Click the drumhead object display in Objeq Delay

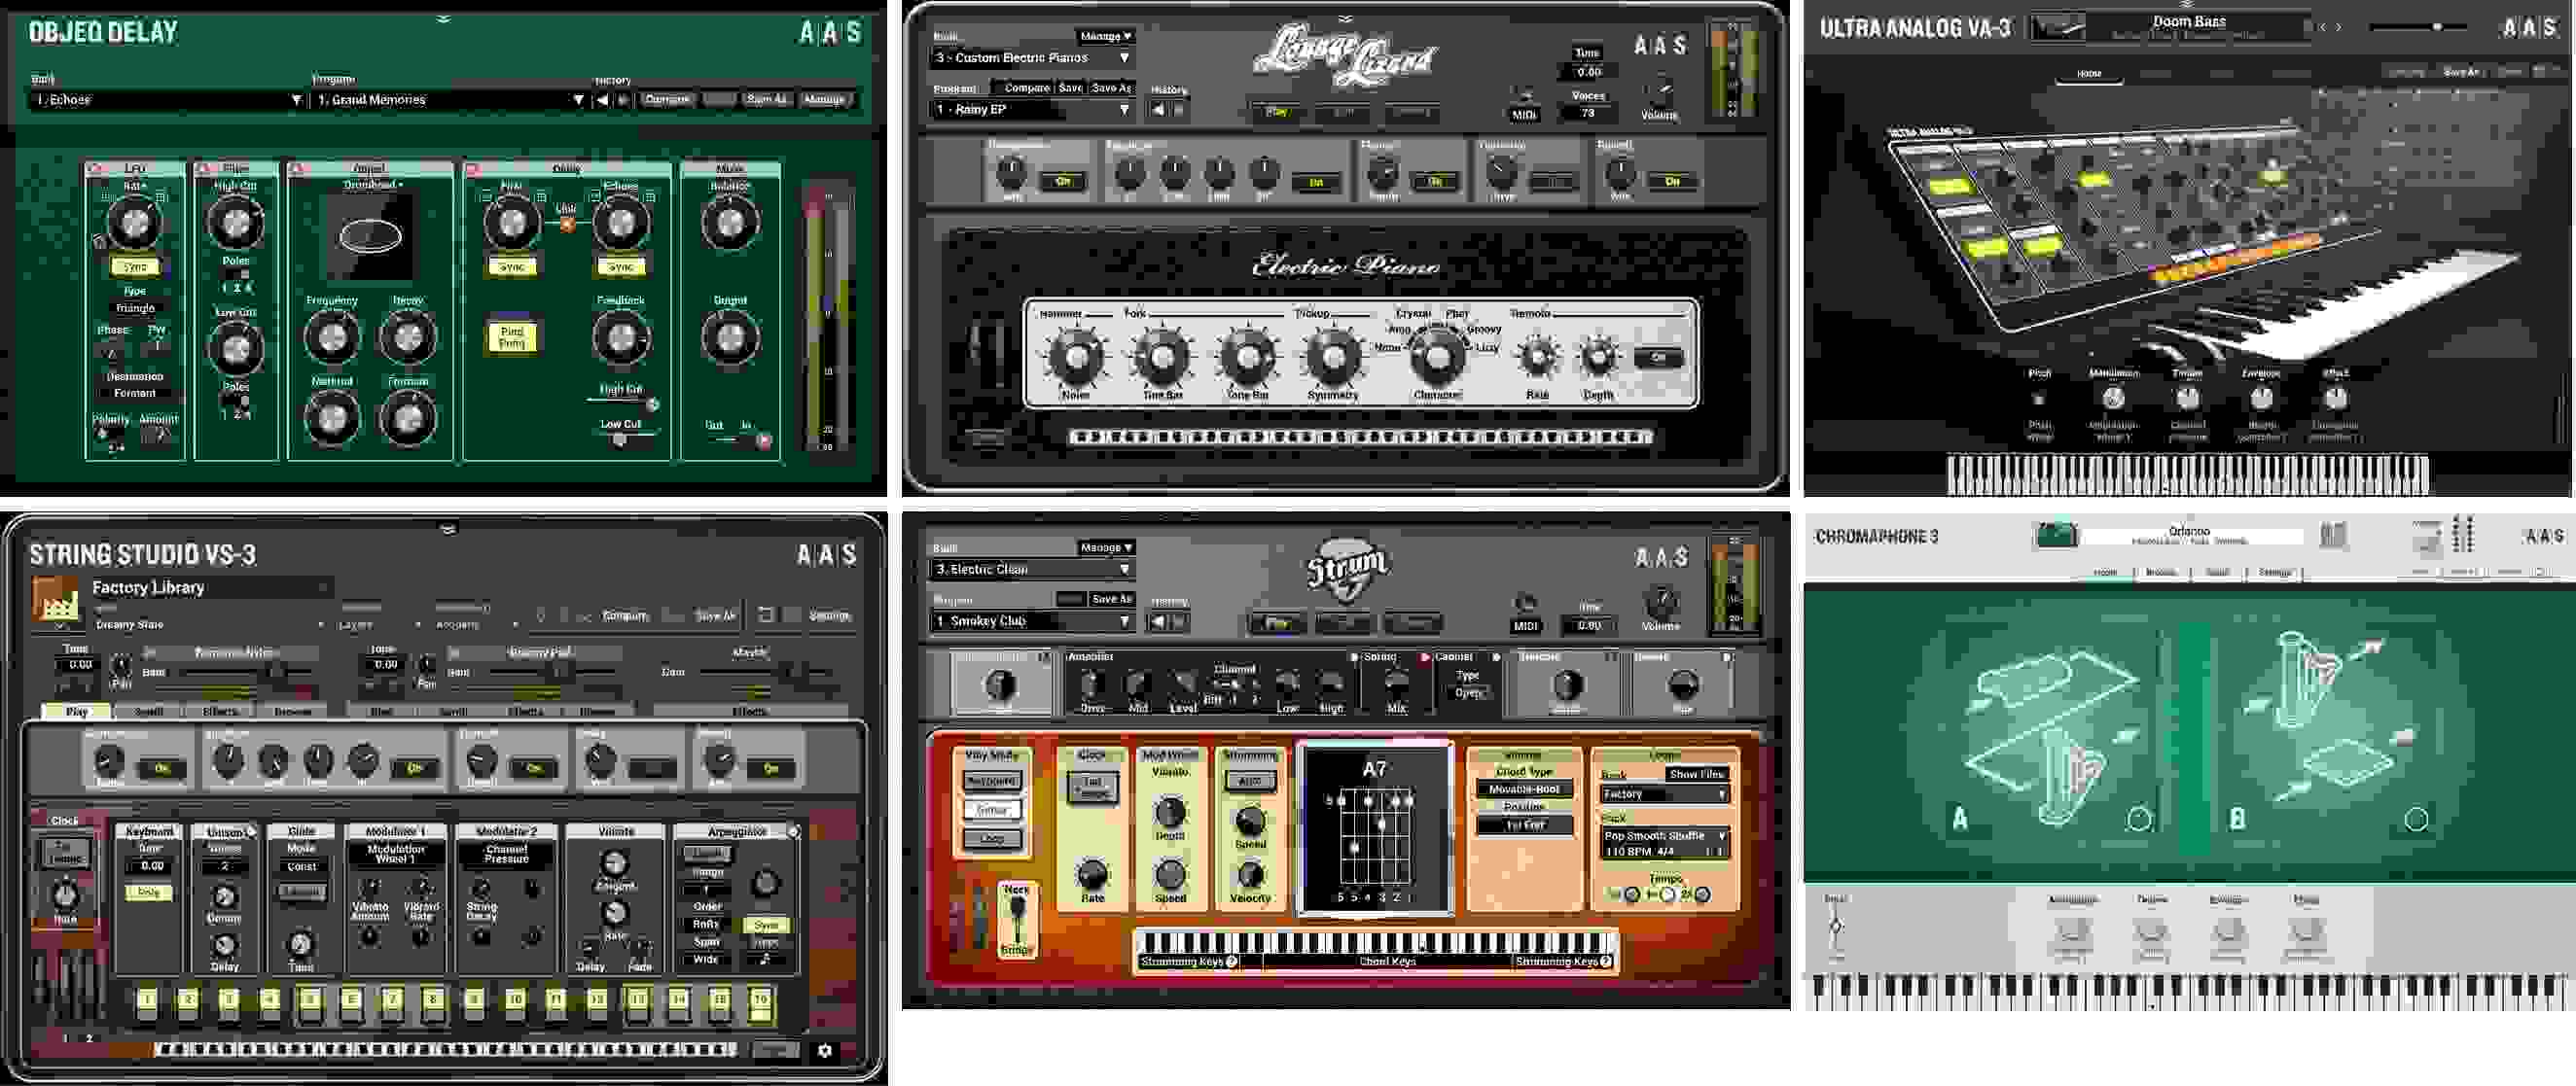pyautogui.click(x=370, y=237)
